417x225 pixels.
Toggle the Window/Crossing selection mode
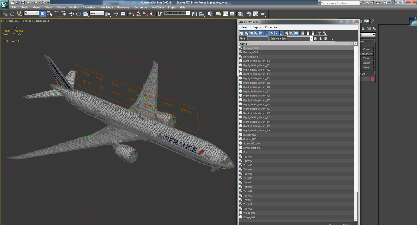coord(63,13)
